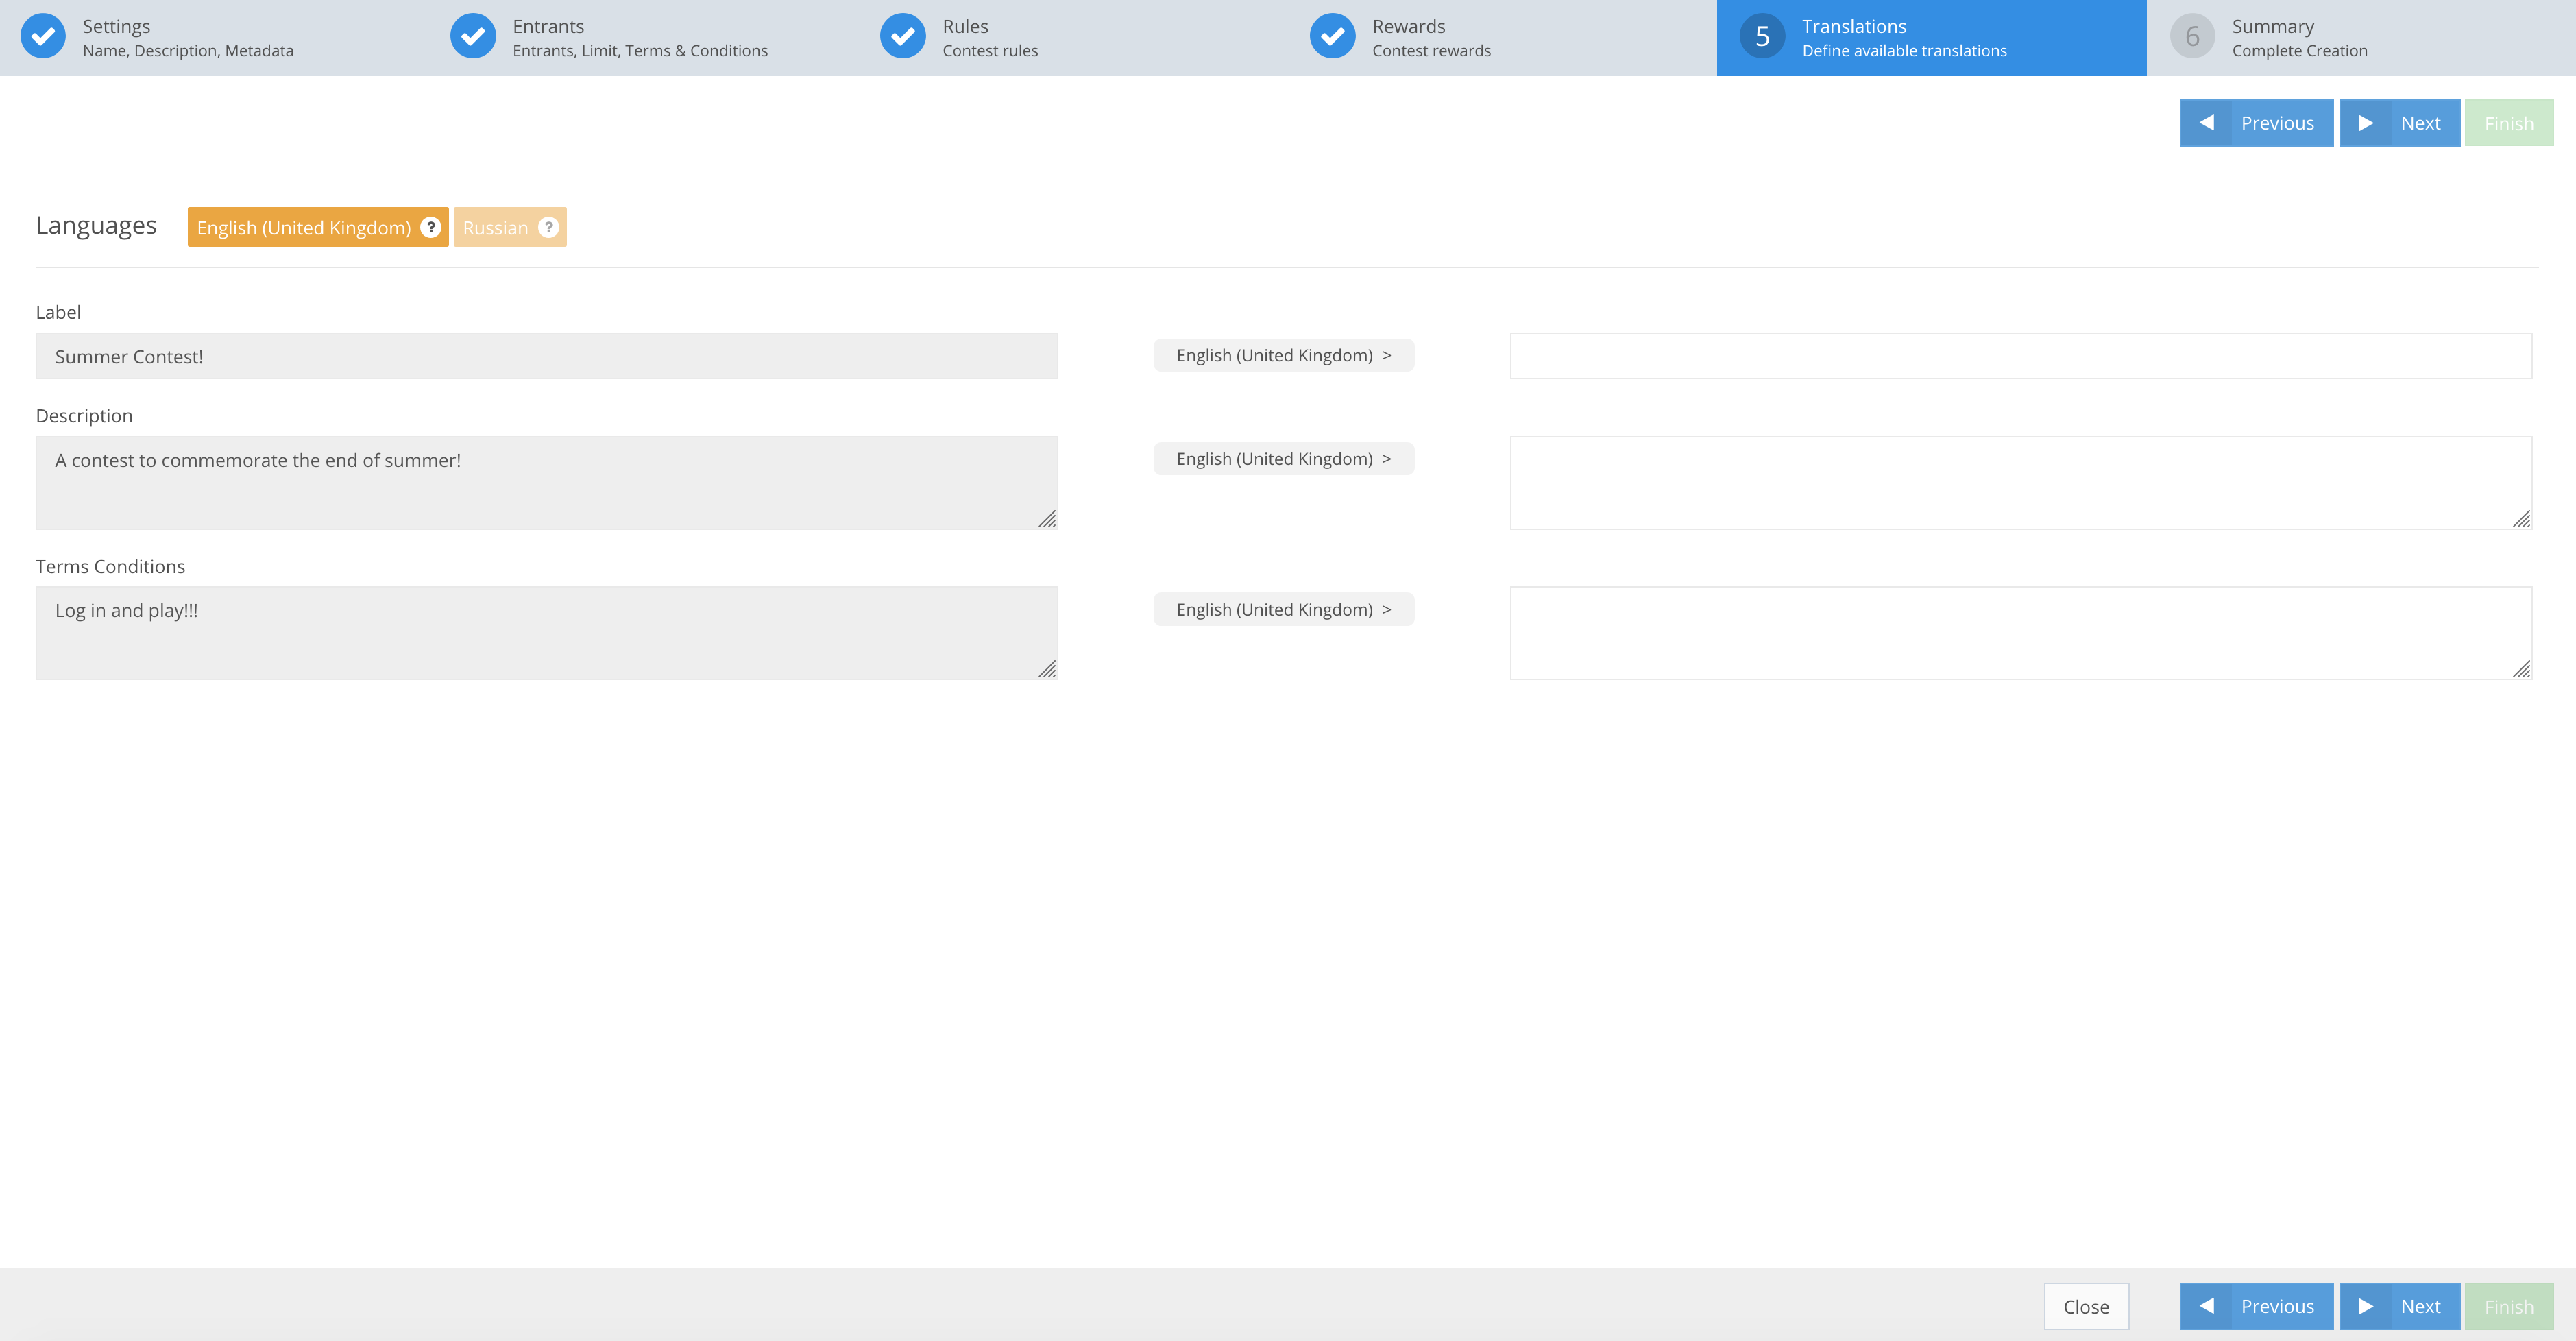Click the Description translation text area
Screen dimensions: 2576x1341
coord(2021,483)
